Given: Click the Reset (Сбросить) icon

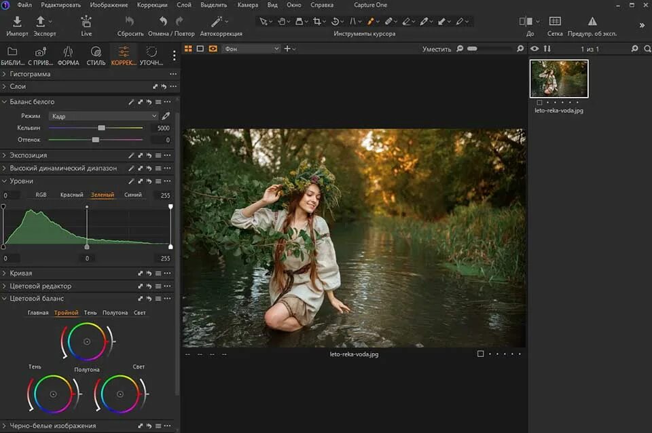Looking at the screenshot, I should 130,22.
